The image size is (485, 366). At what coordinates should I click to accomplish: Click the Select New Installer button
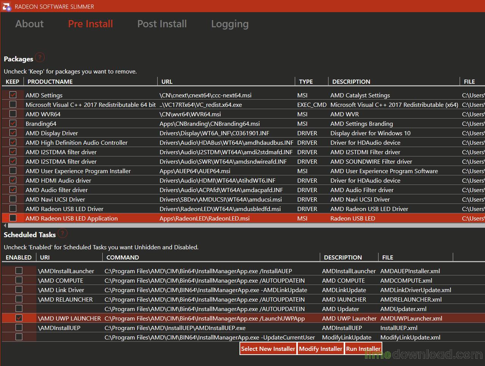click(268, 349)
